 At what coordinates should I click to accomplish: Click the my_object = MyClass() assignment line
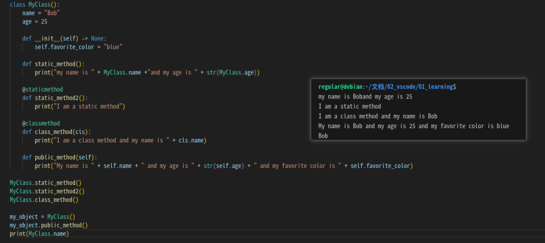(43, 216)
